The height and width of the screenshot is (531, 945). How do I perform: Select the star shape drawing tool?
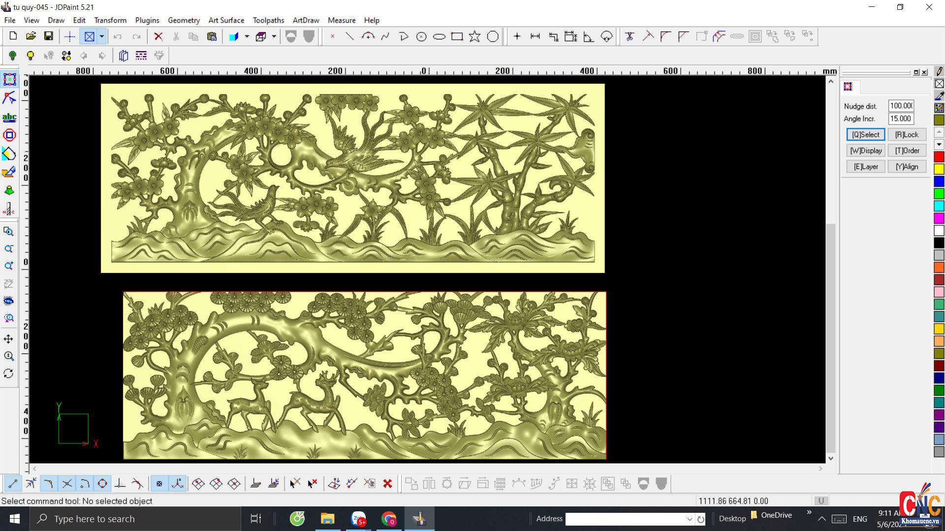(x=474, y=36)
